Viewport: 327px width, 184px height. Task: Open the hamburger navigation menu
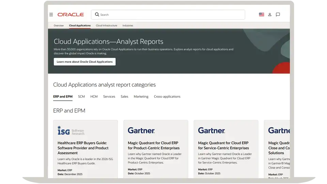pos(51,15)
